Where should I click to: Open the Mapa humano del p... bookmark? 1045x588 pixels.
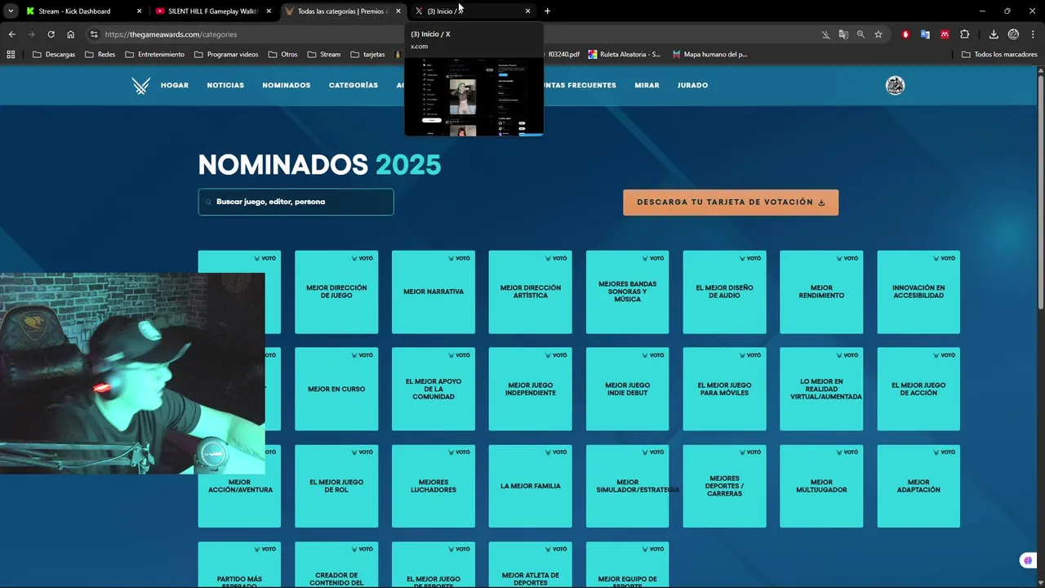(x=709, y=55)
